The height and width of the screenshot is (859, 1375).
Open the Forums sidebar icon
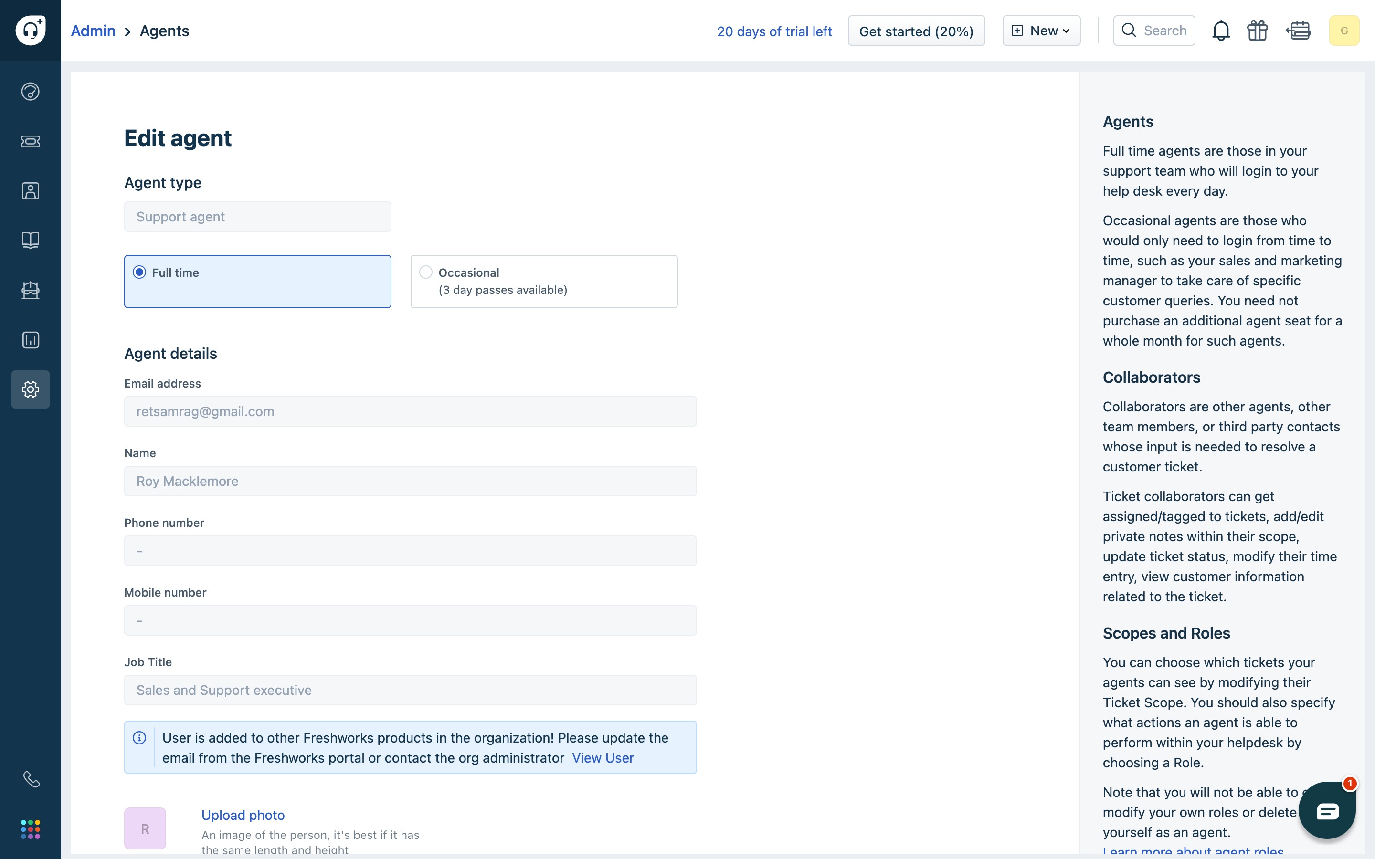[30, 290]
